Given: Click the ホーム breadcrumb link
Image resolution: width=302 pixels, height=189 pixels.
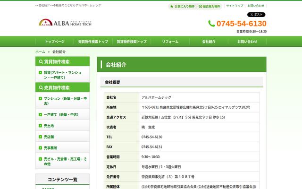Looking at the screenshot, I should click(40, 52).
